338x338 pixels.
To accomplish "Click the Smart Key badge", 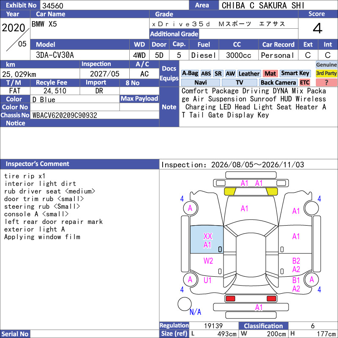I will pos(295,73).
